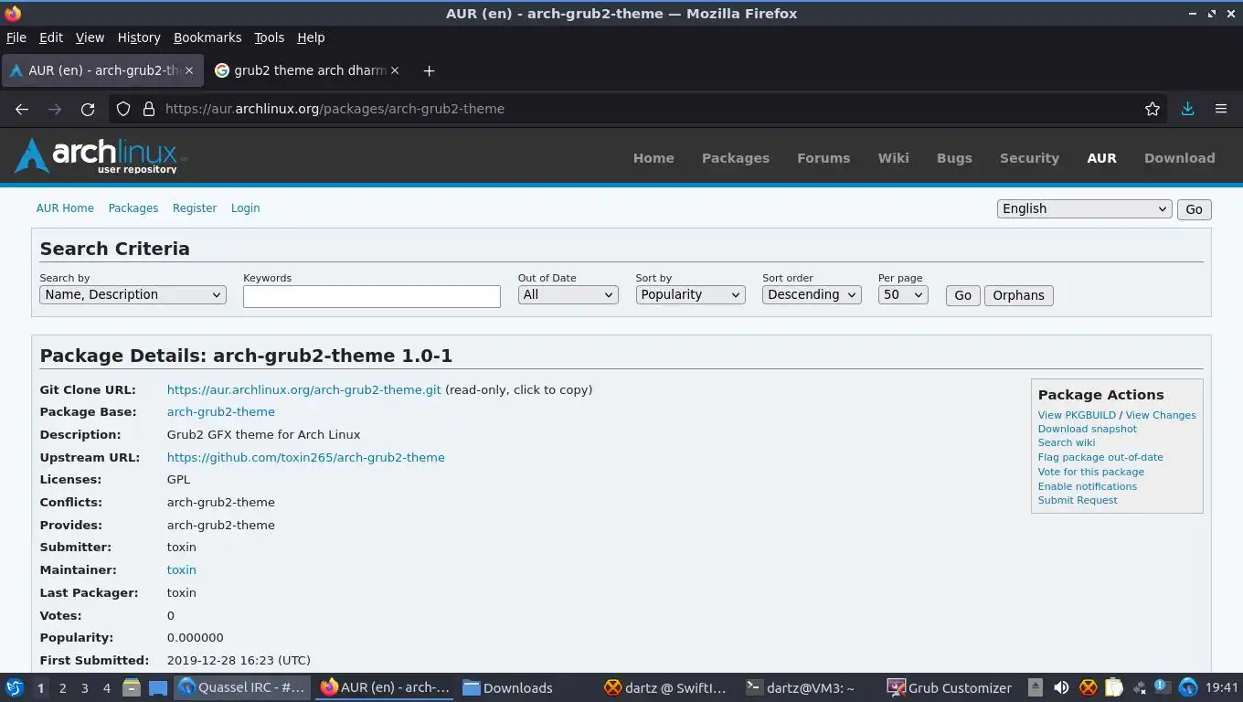The width and height of the screenshot is (1243, 702).
Task: Click the Login link
Action: point(245,208)
